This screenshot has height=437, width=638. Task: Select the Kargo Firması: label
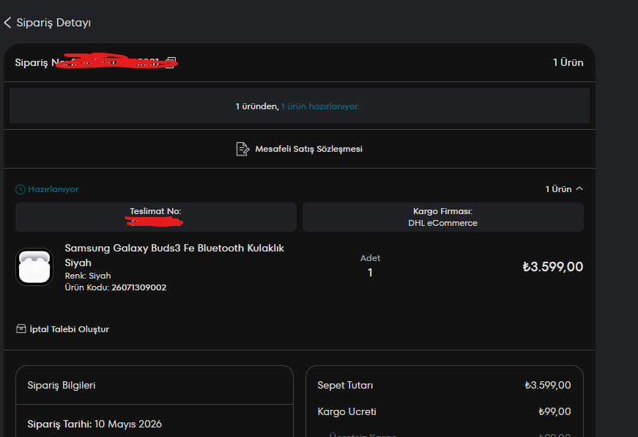pyautogui.click(x=442, y=211)
